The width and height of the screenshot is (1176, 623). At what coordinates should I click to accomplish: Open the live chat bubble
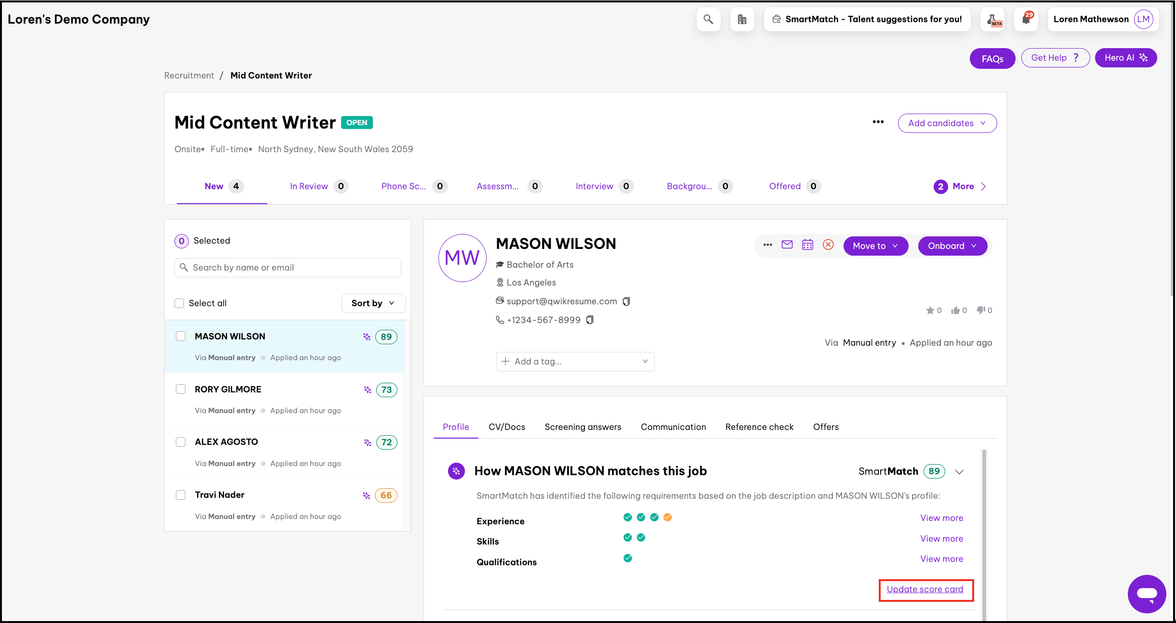pos(1147,594)
